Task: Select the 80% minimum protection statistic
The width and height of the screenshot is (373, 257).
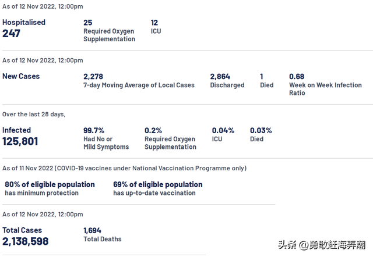Action: [50, 184]
